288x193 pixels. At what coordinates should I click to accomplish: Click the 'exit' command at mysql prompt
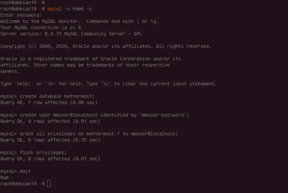click(x=25, y=171)
